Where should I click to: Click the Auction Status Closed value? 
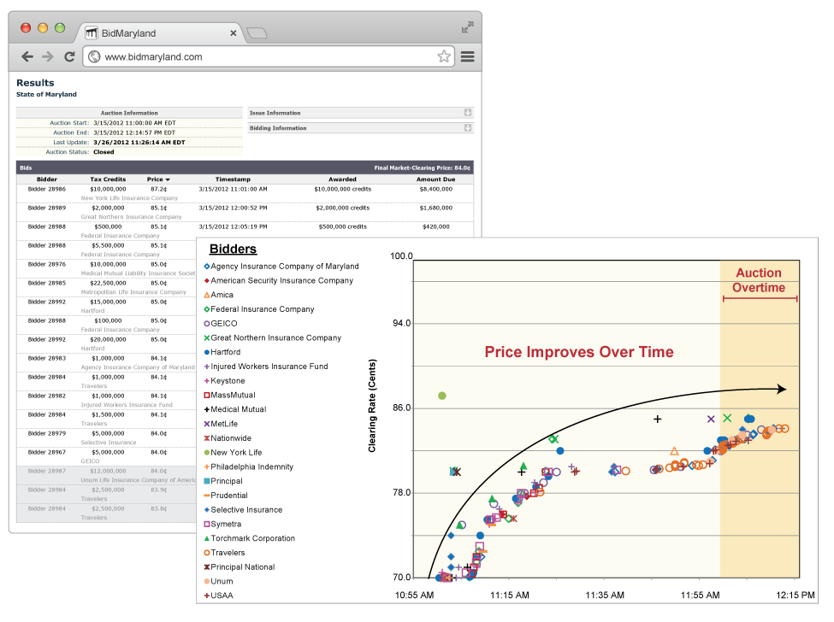coord(104,152)
